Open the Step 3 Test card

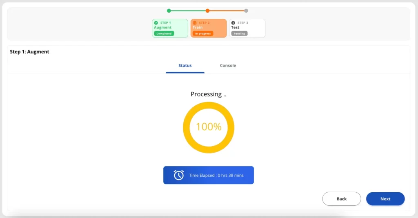[247, 28]
